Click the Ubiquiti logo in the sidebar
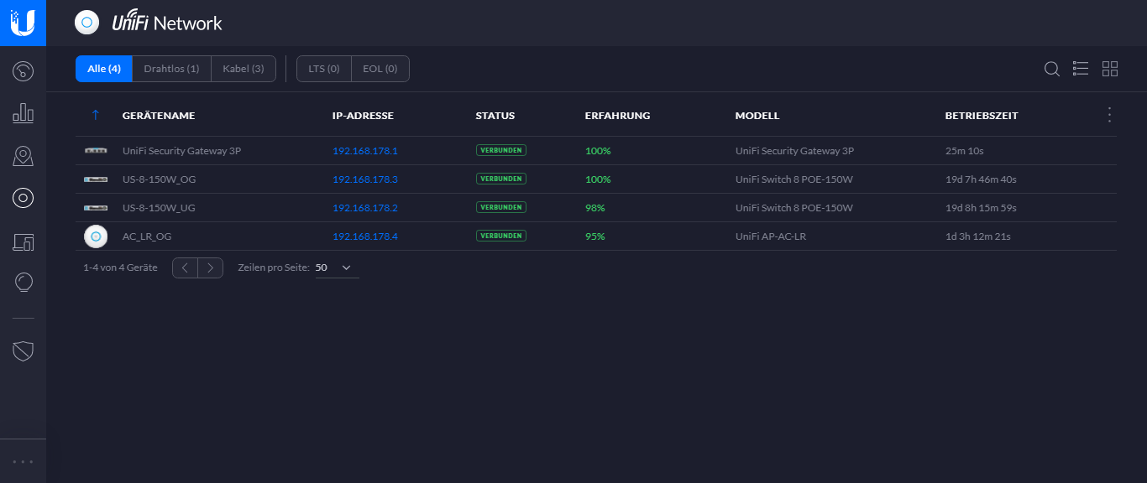 (x=23, y=23)
